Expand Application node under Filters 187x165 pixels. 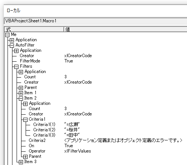[21, 72]
